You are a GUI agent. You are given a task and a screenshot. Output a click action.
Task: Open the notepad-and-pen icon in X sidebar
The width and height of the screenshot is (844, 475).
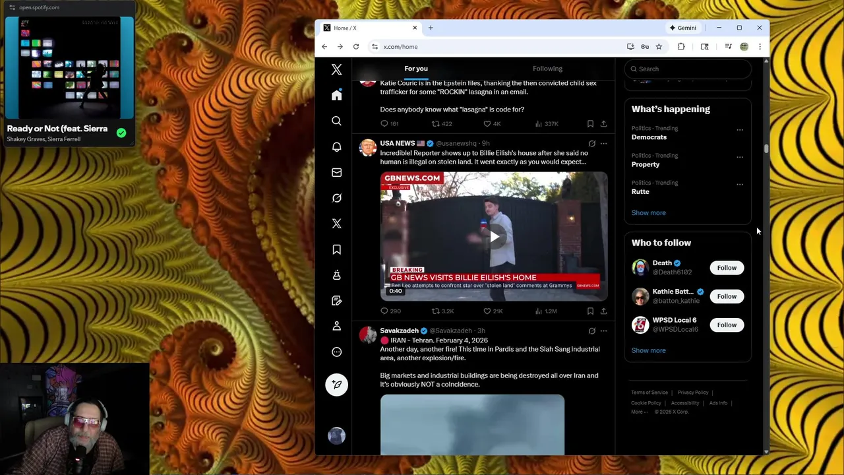336,301
